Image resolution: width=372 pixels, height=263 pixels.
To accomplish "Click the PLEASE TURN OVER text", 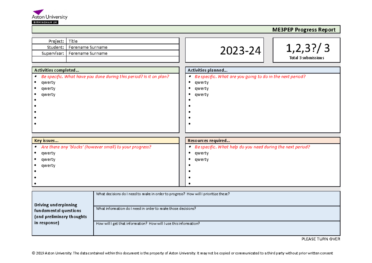I will (320, 239).
